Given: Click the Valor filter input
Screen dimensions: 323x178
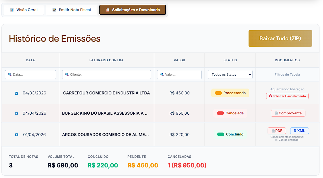Looking at the screenshot, I should coord(179,74).
